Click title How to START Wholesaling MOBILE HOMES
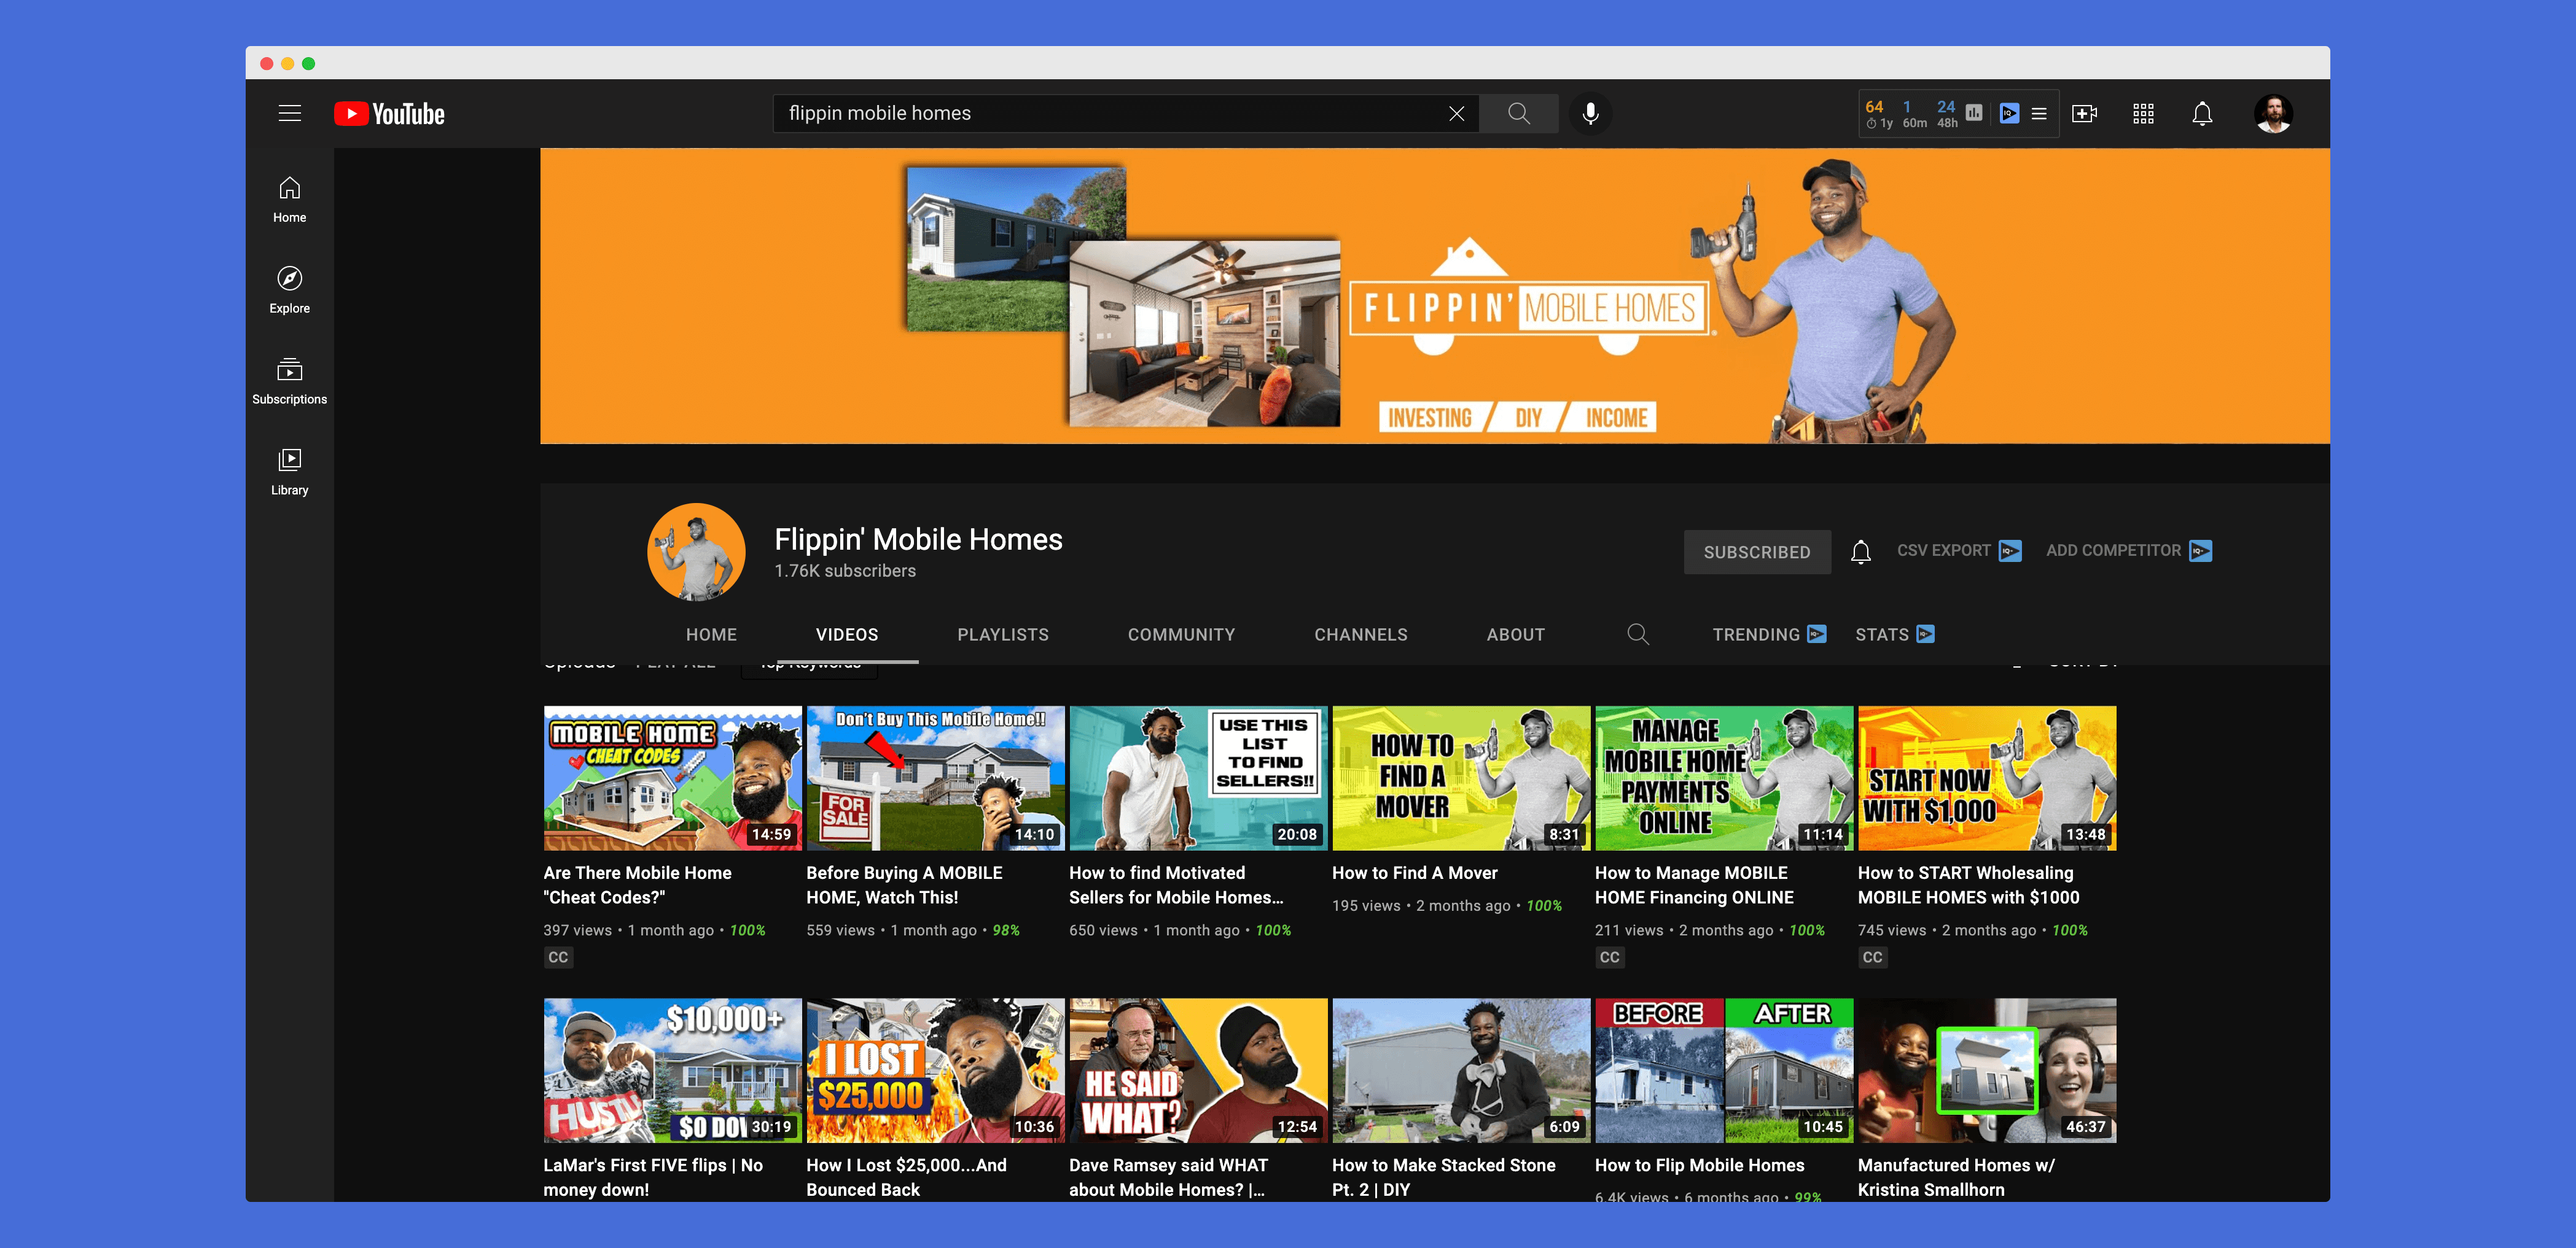This screenshot has width=2576, height=1248. (1968, 885)
